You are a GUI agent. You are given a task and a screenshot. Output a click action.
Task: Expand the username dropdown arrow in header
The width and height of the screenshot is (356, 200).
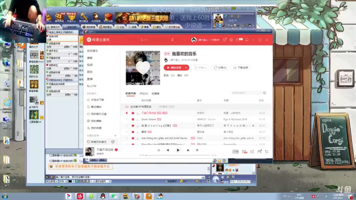(x=210, y=40)
